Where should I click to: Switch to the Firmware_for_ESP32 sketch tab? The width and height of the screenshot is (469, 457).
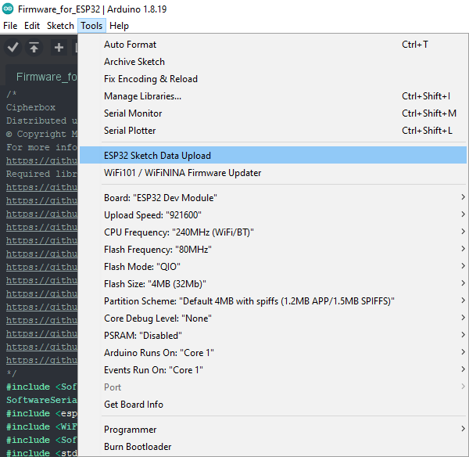[42, 77]
